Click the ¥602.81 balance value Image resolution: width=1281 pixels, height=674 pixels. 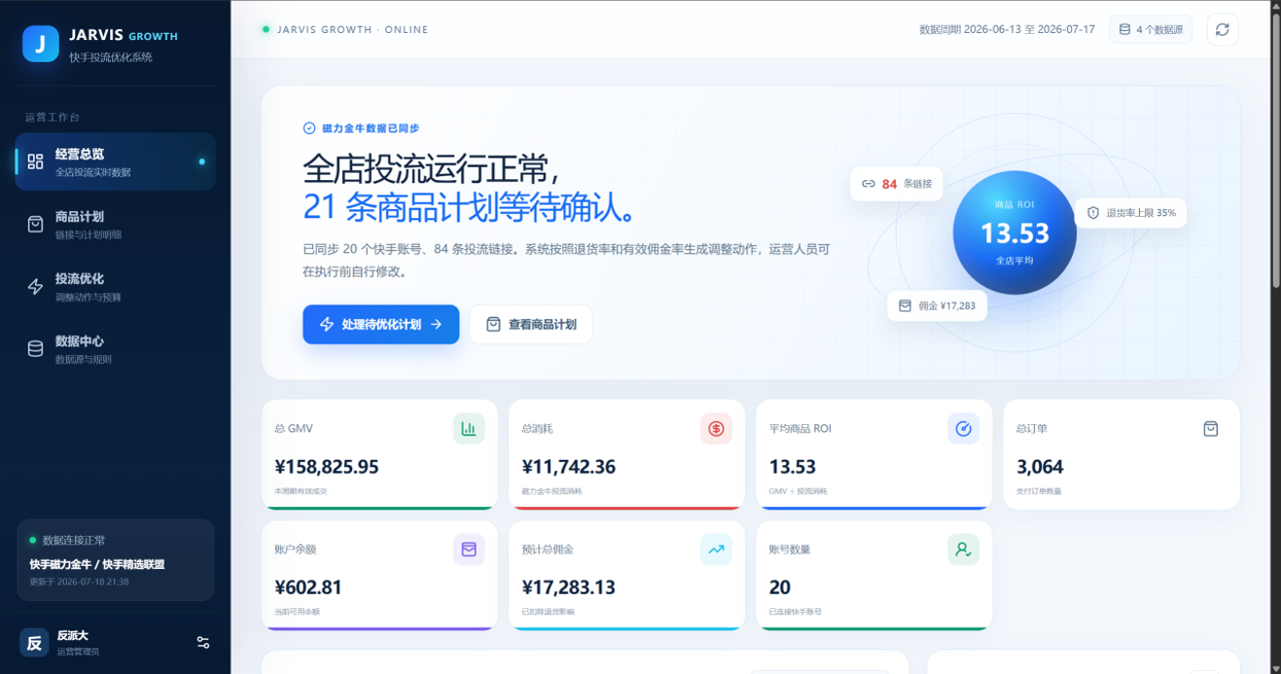[308, 587]
